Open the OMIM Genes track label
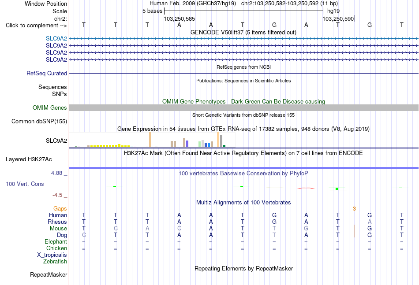Viewport: 419px width, 285px height. click(x=50, y=108)
